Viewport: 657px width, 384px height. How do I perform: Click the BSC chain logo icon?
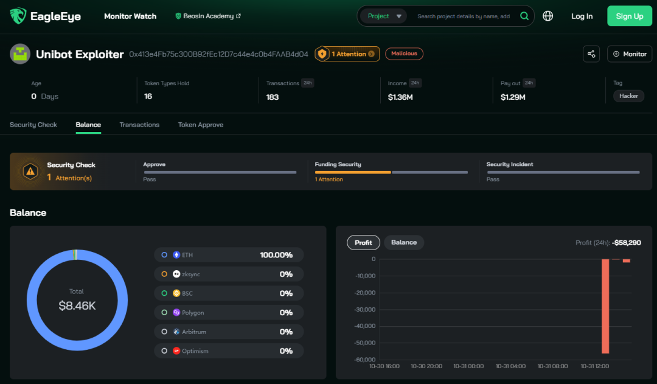click(x=176, y=293)
